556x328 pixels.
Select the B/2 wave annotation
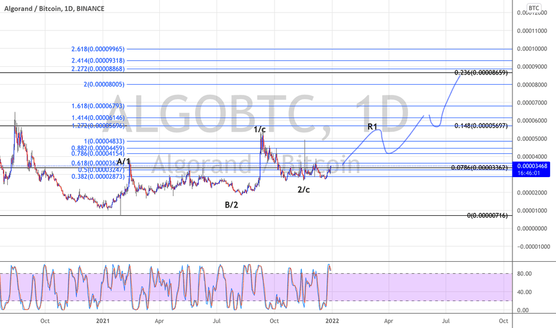point(231,205)
